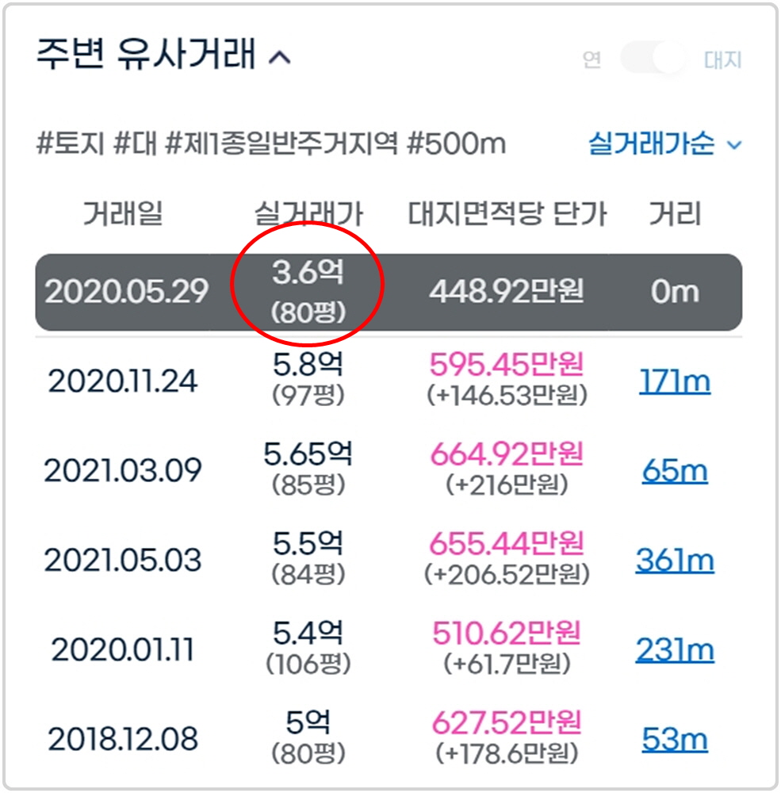Click the 664.92만원 unit price value
The height and width of the screenshot is (793, 781).
coord(507,454)
